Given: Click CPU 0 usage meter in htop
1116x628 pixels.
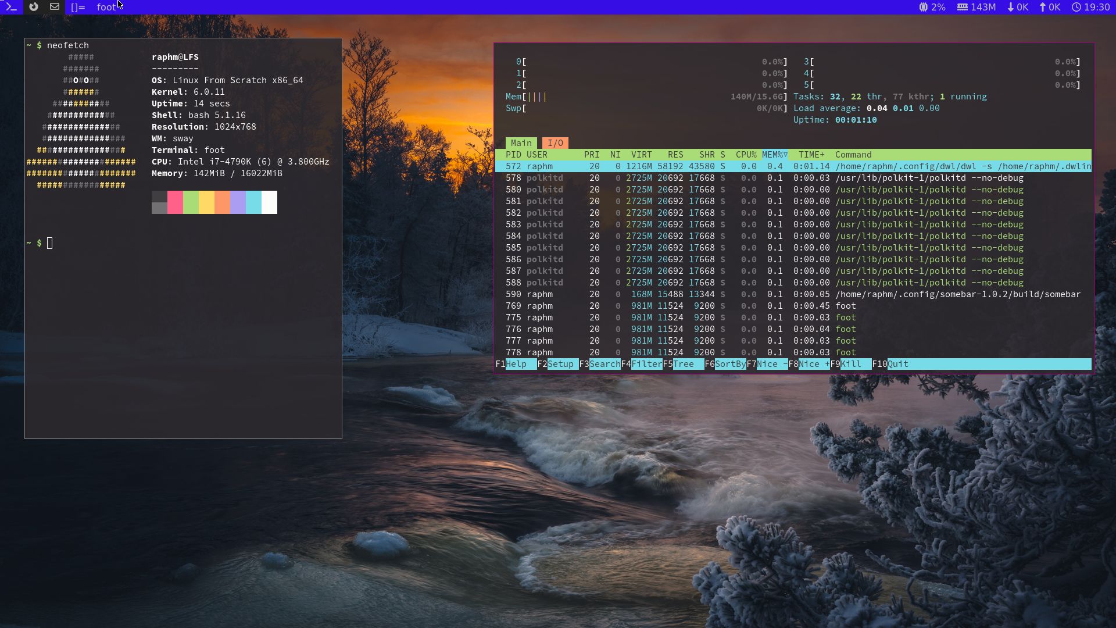Looking at the screenshot, I should pyautogui.click(x=652, y=62).
